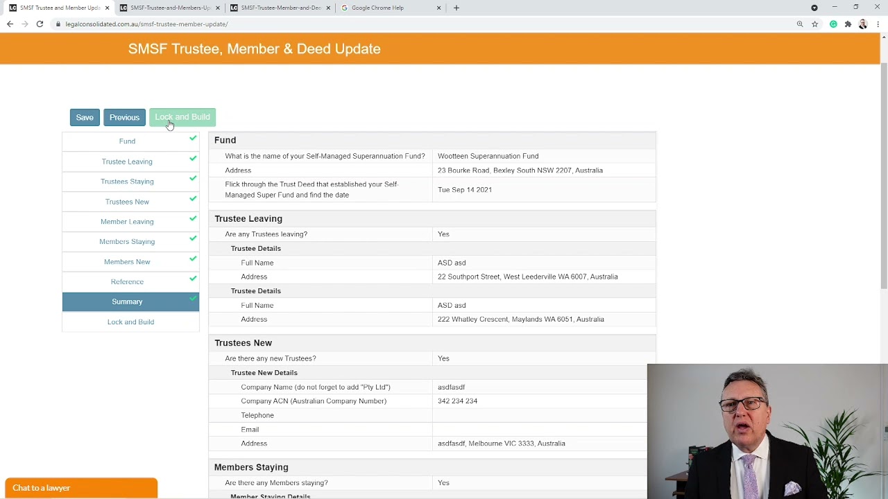Click the 'Trustee Leaving' section heading

(x=248, y=219)
